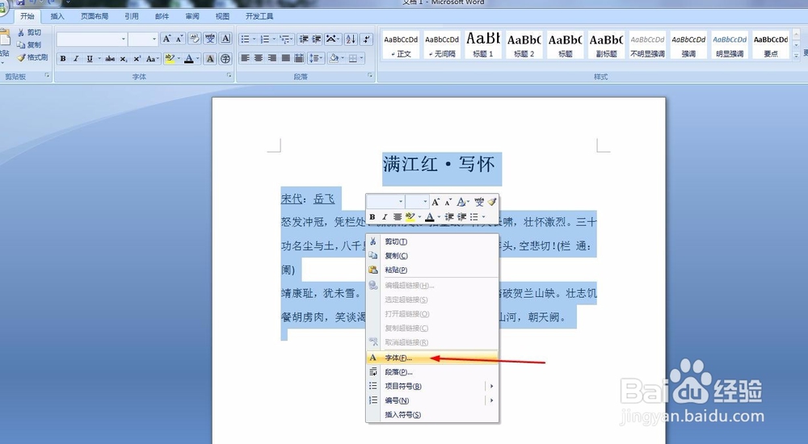This screenshot has height=444, width=808.
Task: Switch to the 插入 ribbon tab
Action: coord(57,16)
